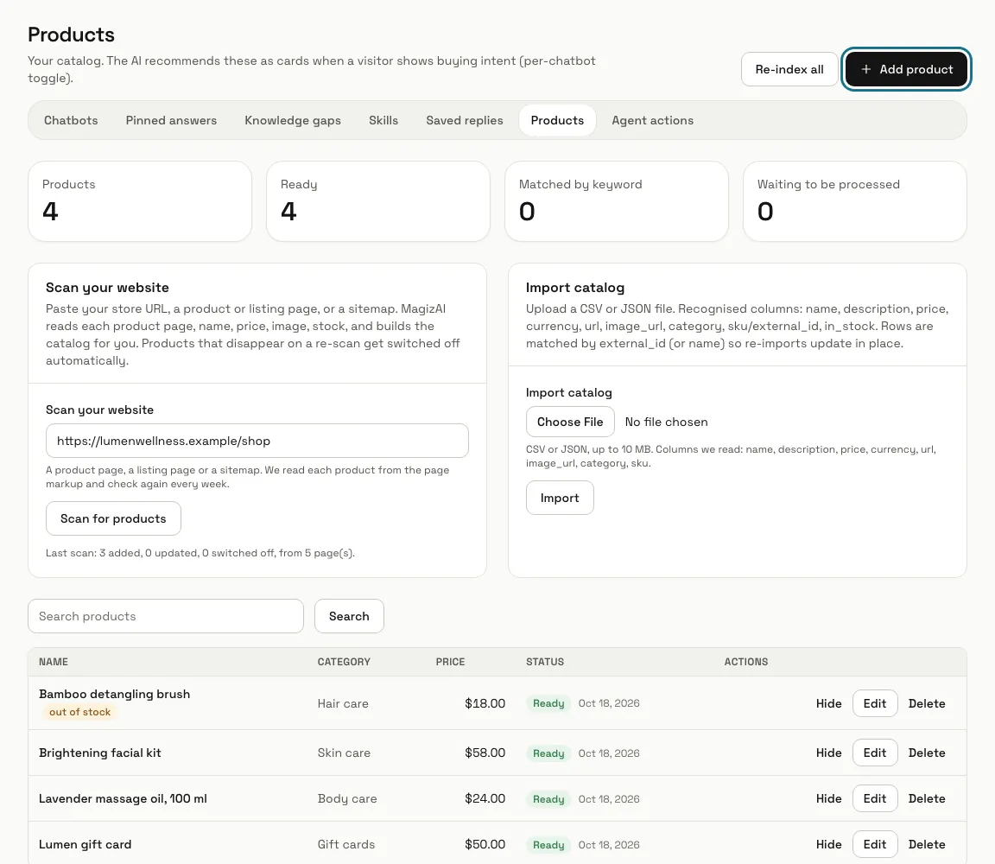Click the 'out of stock' badge
Image resolution: width=995 pixels, height=864 pixels.
(x=80, y=712)
